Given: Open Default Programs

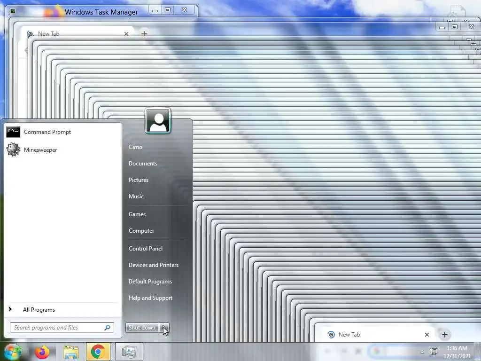Looking at the screenshot, I should coord(150,282).
